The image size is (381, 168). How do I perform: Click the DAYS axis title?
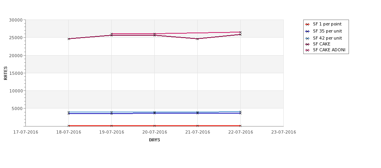click(154, 140)
